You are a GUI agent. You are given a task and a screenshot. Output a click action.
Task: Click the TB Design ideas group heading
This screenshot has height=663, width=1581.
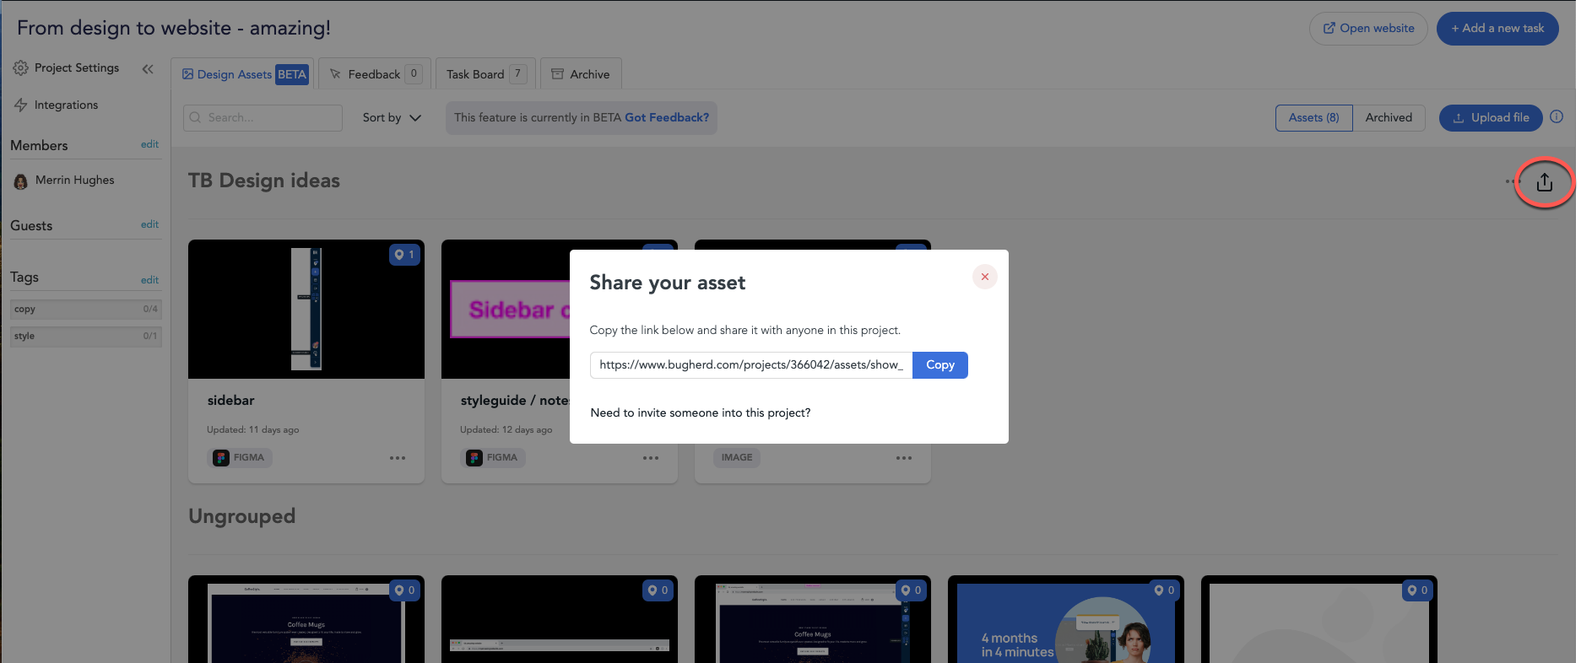coord(264,181)
